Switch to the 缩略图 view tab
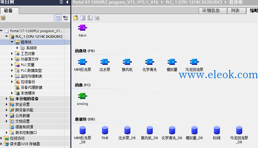 (252, 10)
